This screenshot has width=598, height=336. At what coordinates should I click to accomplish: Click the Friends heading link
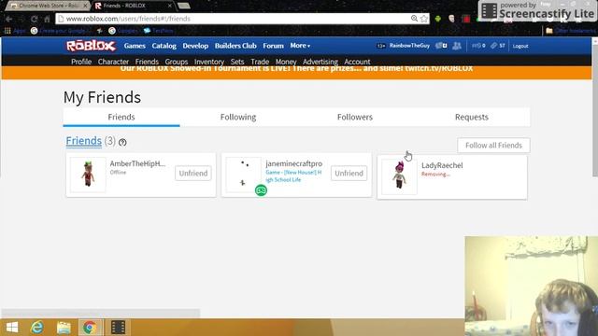click(83, 141)
